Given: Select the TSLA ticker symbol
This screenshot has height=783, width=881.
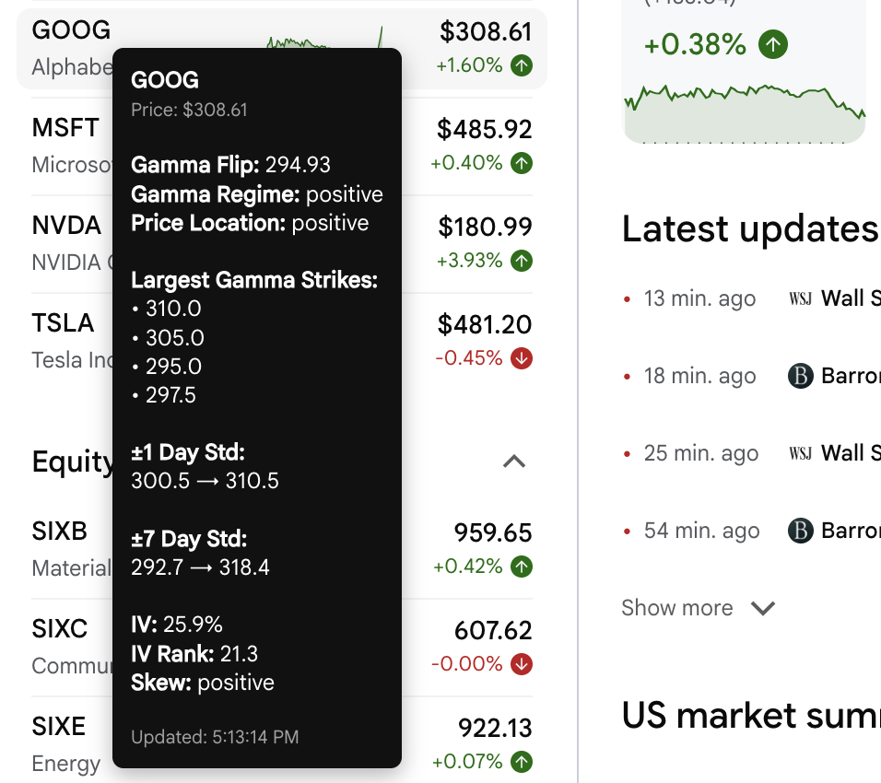Looking at the screenshot, I should (63, 323).
